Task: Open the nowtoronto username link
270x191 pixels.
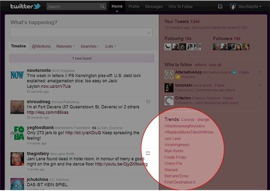Action: (x=39, y=70)
